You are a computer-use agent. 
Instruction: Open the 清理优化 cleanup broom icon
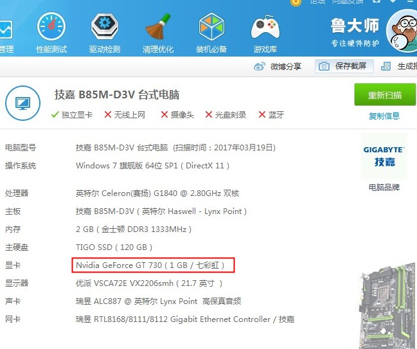158,26
